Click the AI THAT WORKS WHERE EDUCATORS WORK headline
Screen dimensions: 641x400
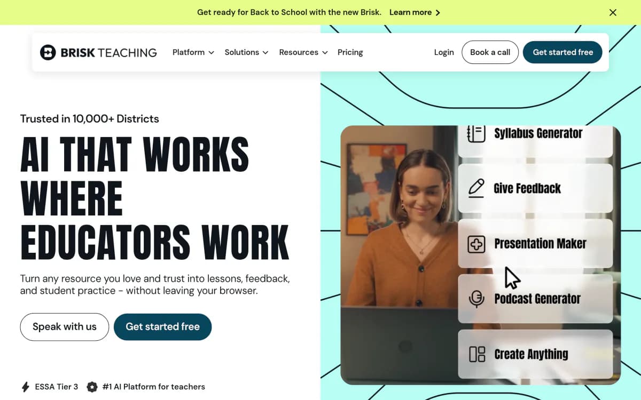tap(154, 198)
